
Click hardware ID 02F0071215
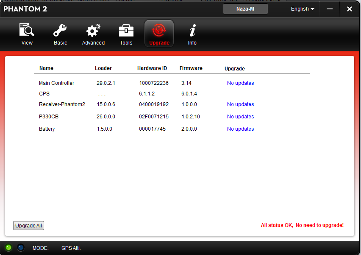click(154, 116)
